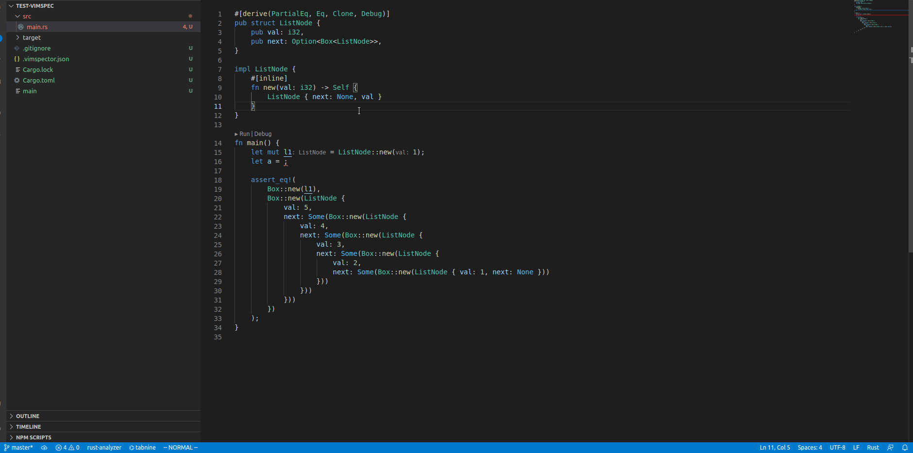This screenshot has width=913, height=453.
Task: Click the publish changes cloud icon
Action: tap(44, 447)
